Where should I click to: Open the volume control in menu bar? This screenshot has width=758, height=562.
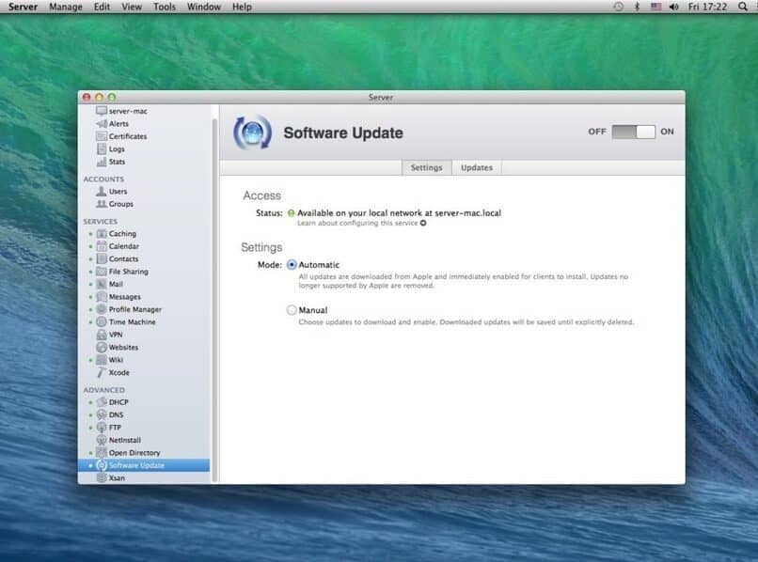(x=673, y=7)
